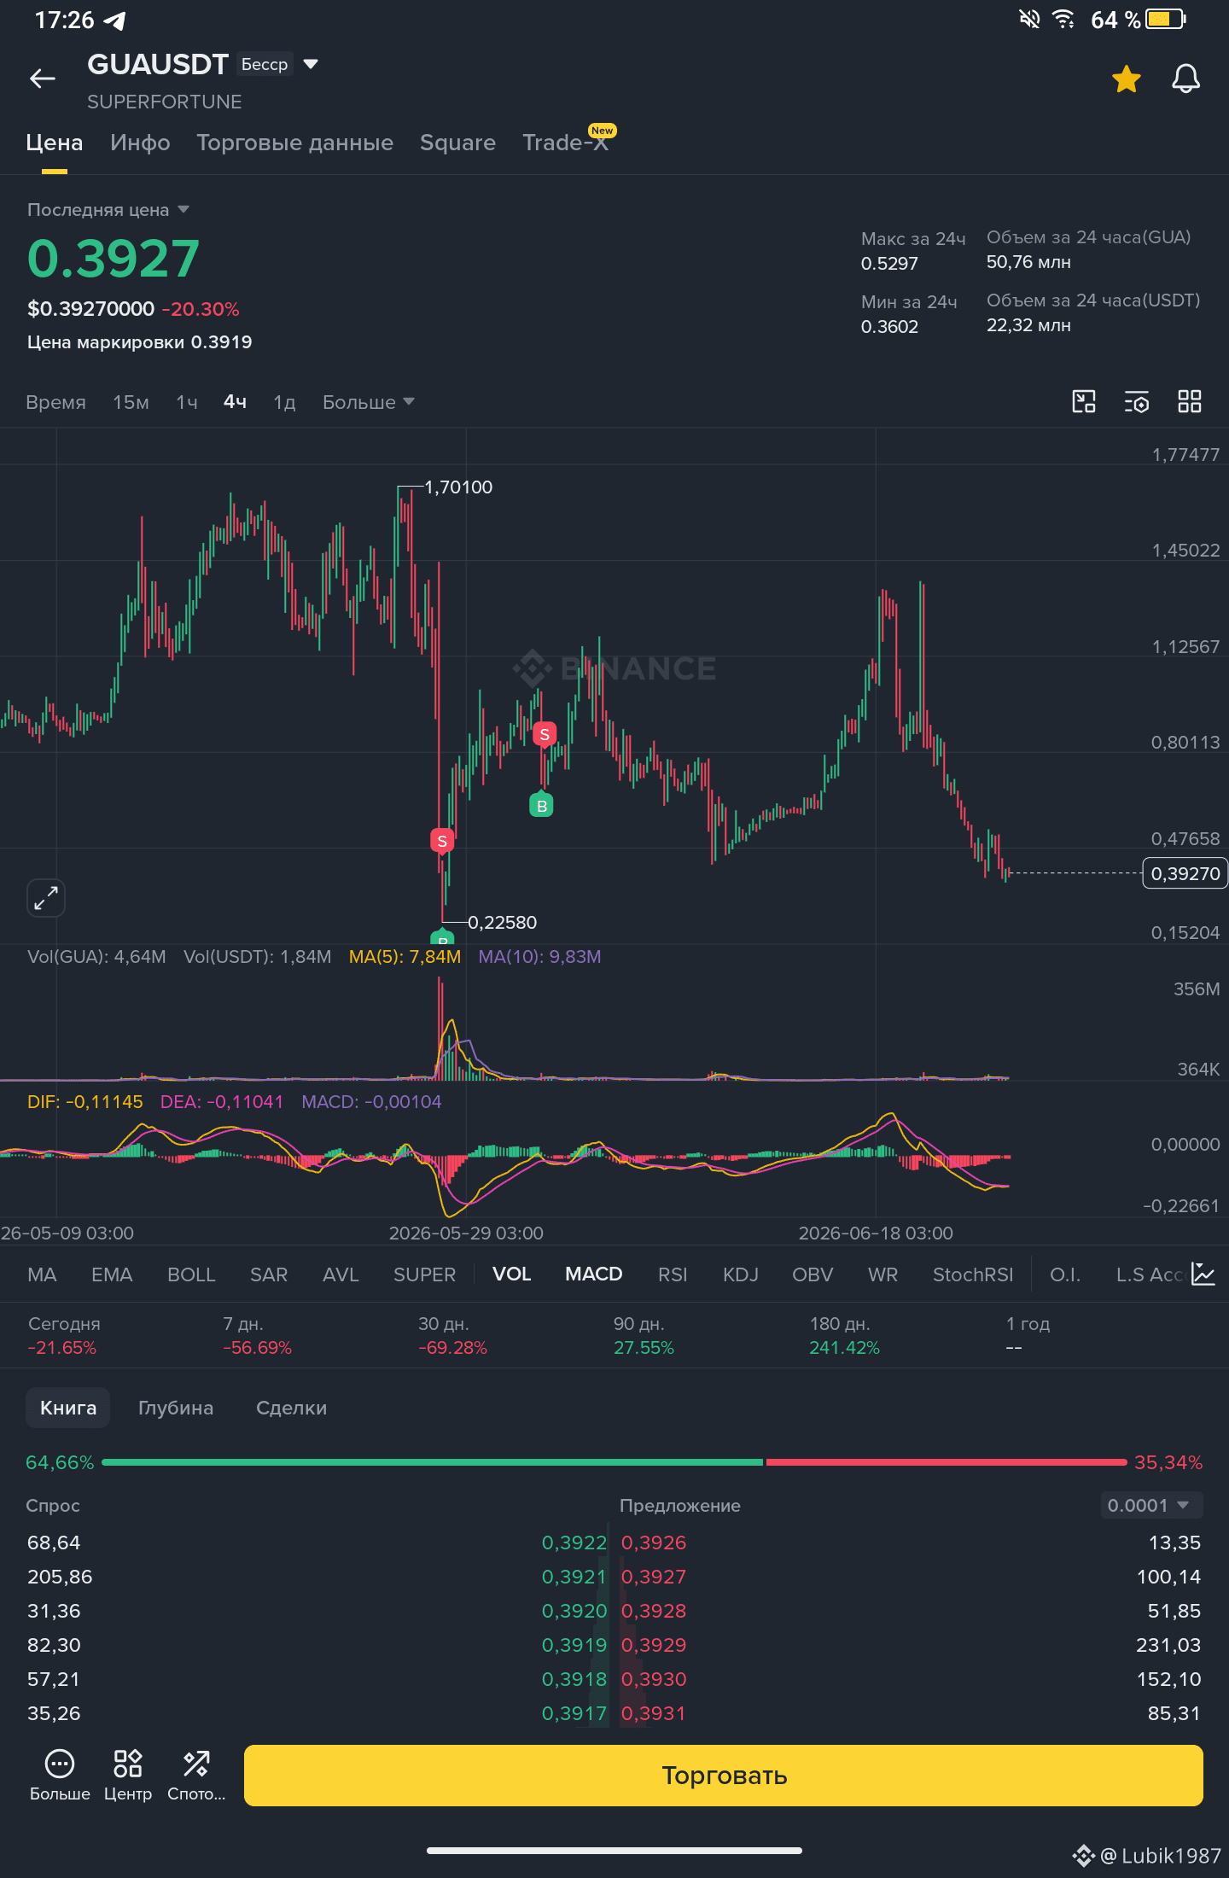The width and height of the screenshot is (1229, 1878).
Task: Tap the battery status icon
Action: 1166,19
